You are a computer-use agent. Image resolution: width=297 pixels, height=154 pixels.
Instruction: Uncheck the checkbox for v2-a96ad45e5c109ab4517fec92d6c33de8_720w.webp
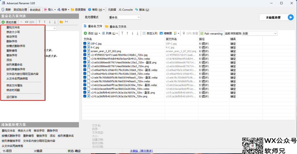point(85,74)
